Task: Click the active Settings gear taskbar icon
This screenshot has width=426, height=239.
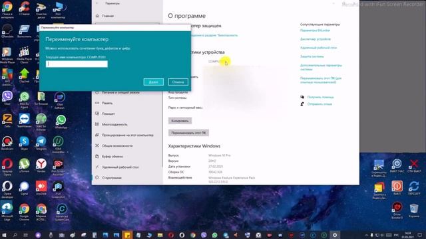Action: [335, 235]
